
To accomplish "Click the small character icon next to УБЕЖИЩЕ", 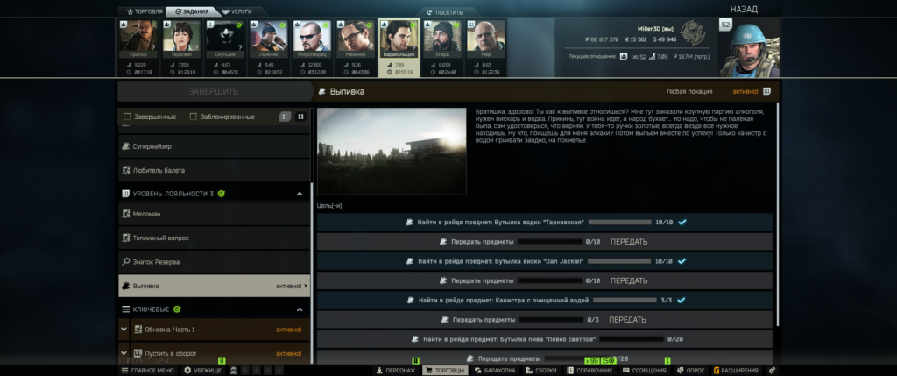I will pyautogui.click(x=233, y=371).
